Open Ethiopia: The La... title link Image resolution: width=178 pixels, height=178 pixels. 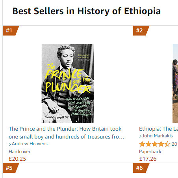[159, 129]
